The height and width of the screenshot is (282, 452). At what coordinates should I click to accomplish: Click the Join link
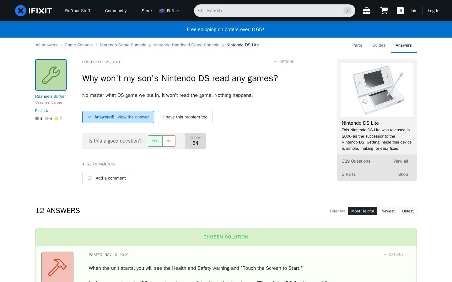tap(414, 11)
